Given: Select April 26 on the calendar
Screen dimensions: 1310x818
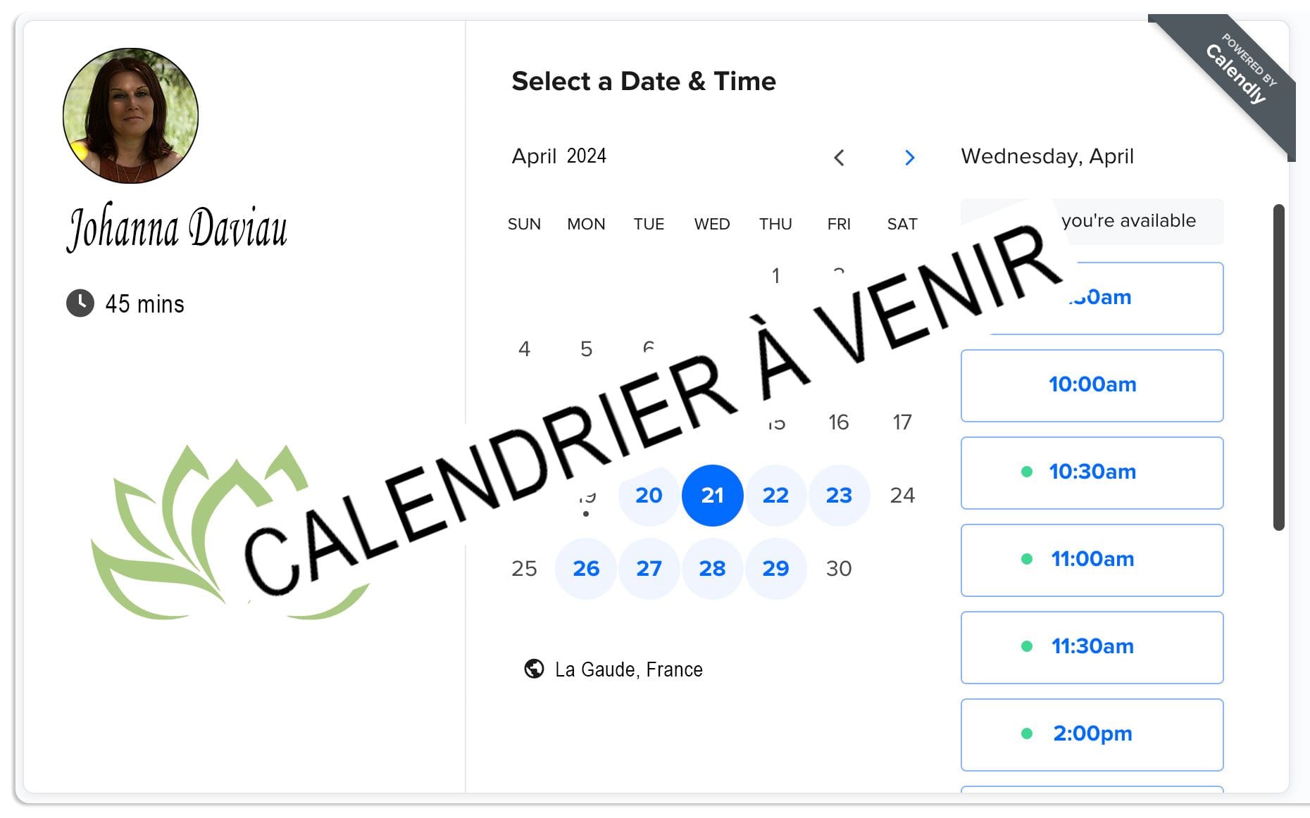Looking at the screenshot, I should pyautogui.click(x=586, y=569).
